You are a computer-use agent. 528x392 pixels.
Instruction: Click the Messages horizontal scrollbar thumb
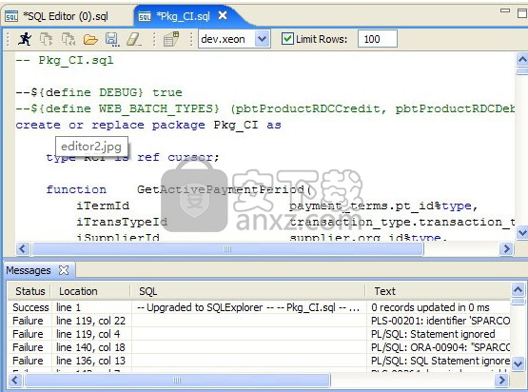[x=177, y=381]
